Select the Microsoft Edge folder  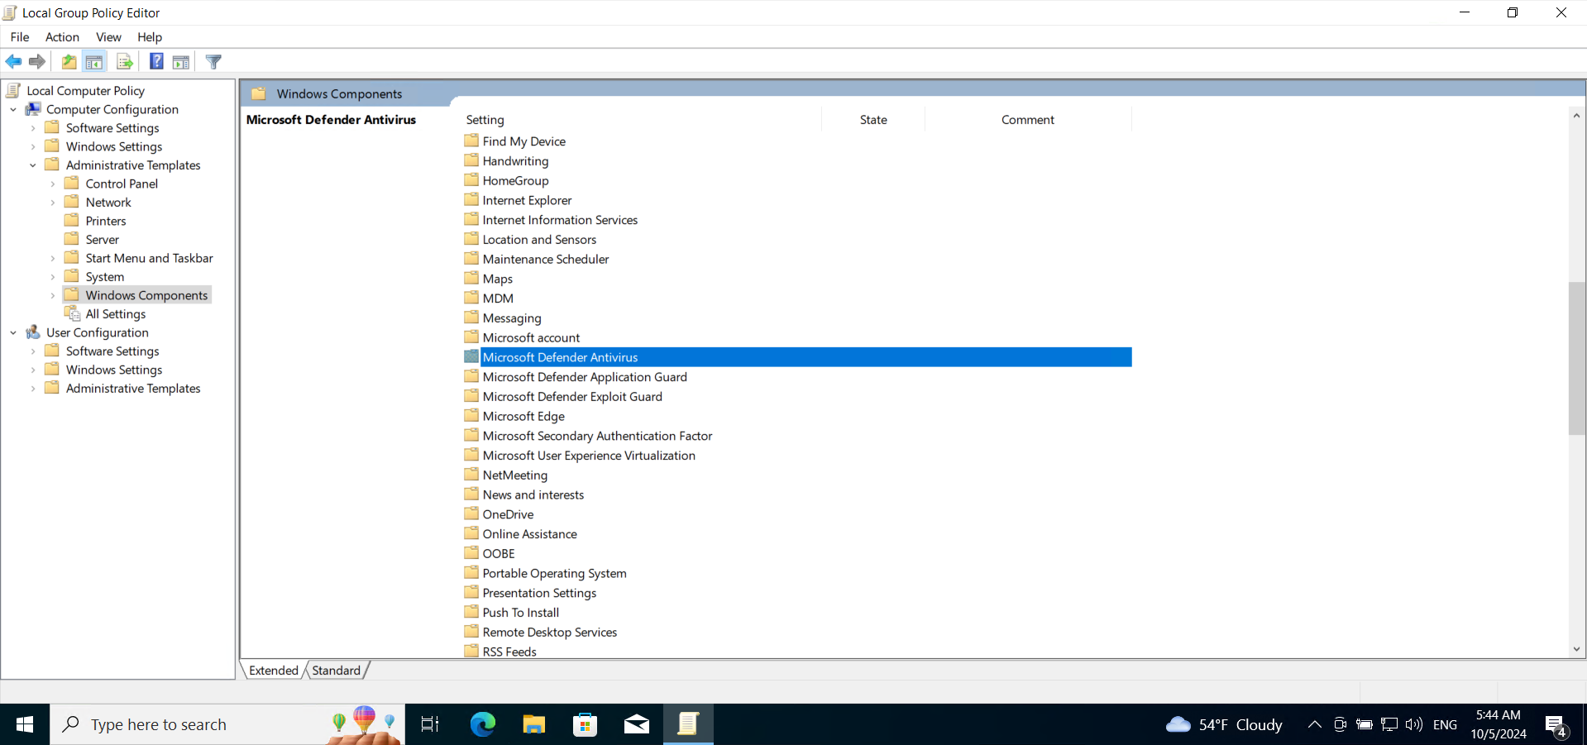(523, 417)
